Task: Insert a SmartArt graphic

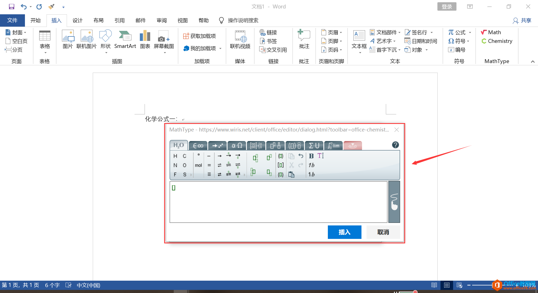Action: [125, 39]
